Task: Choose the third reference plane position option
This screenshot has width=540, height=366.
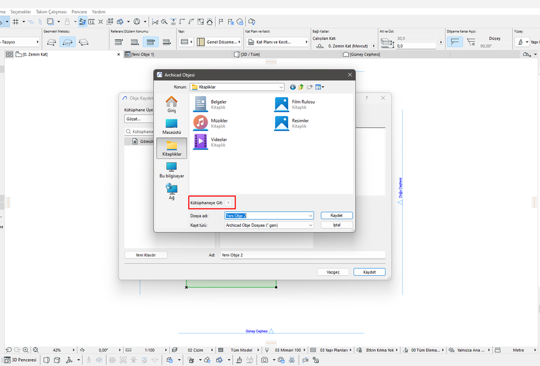Action: pos(150,42)
